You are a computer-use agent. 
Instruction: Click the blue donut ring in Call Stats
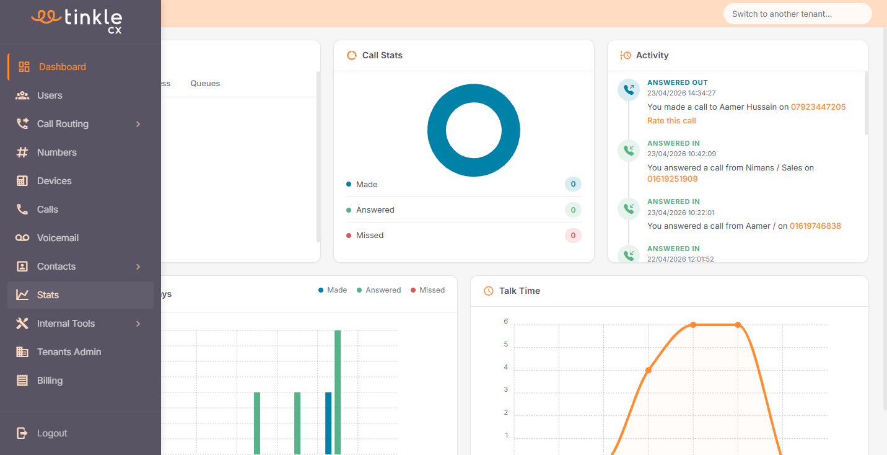click(437, 131)
